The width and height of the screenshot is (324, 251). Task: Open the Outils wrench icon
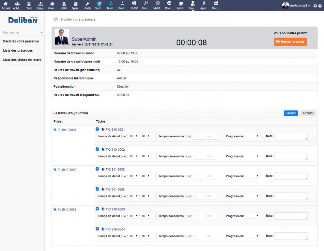pyautogui.click(x=87, y=4)
